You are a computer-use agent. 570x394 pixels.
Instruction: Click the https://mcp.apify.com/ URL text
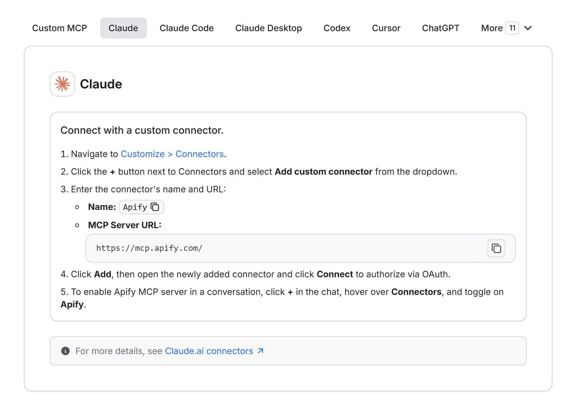(149, 248)
